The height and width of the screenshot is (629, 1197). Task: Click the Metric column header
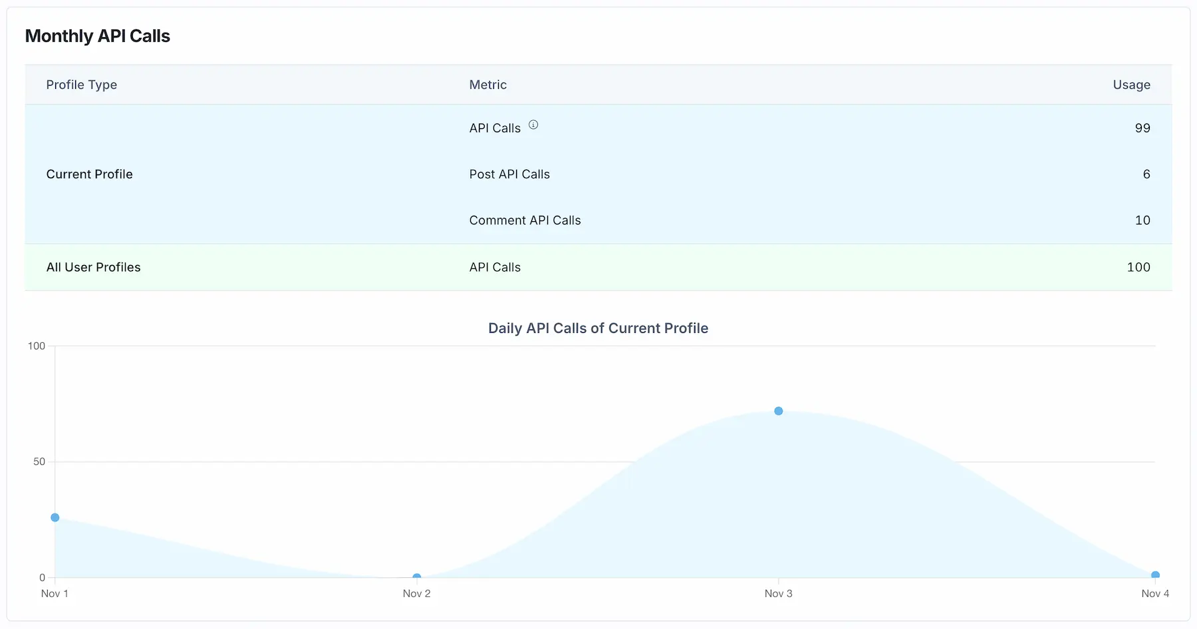(487, 84)
